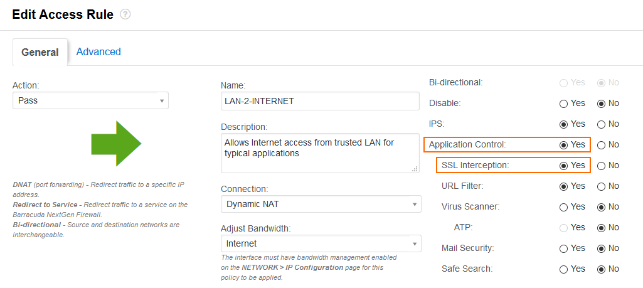Set URL Filter to No

tap(601, 186)
